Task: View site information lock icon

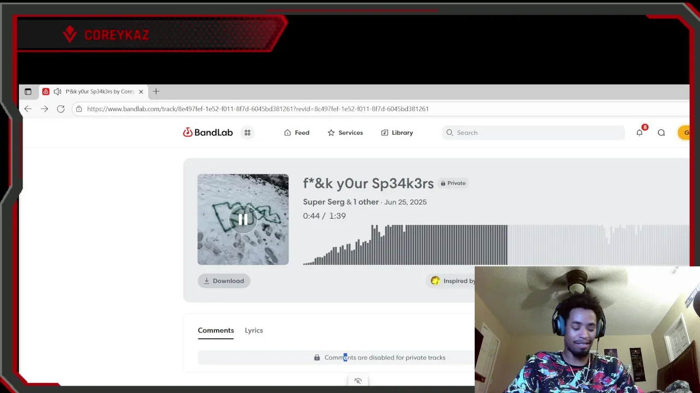Action: click(79, 109)
